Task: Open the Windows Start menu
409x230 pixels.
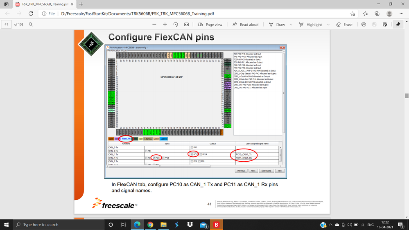Action: [6, 225]
